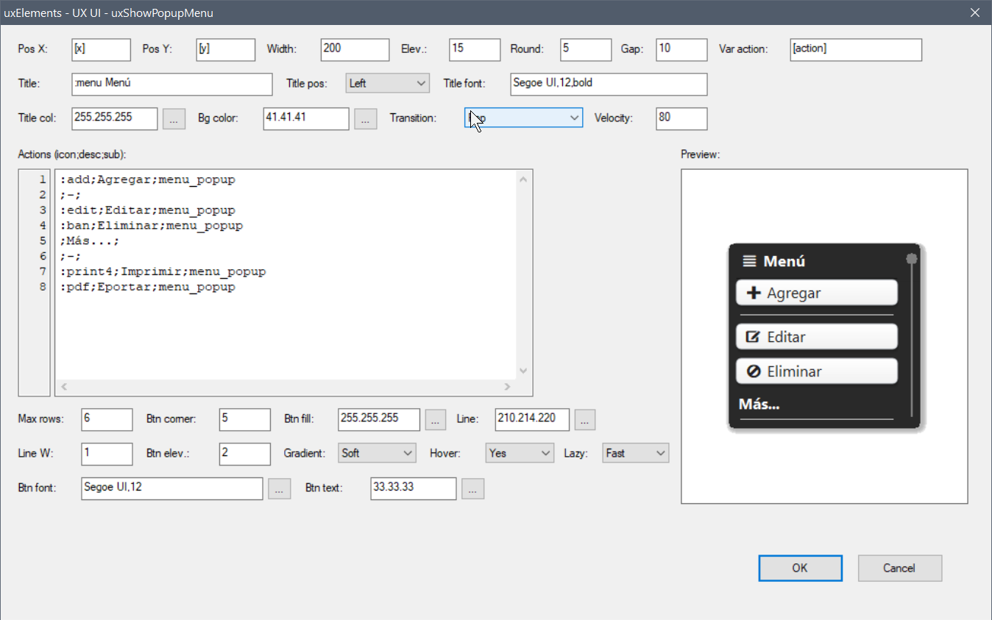Click the Gap field showing 10
Image resolution: width=992 pixels, height=620 pixels.
(681, 49)
